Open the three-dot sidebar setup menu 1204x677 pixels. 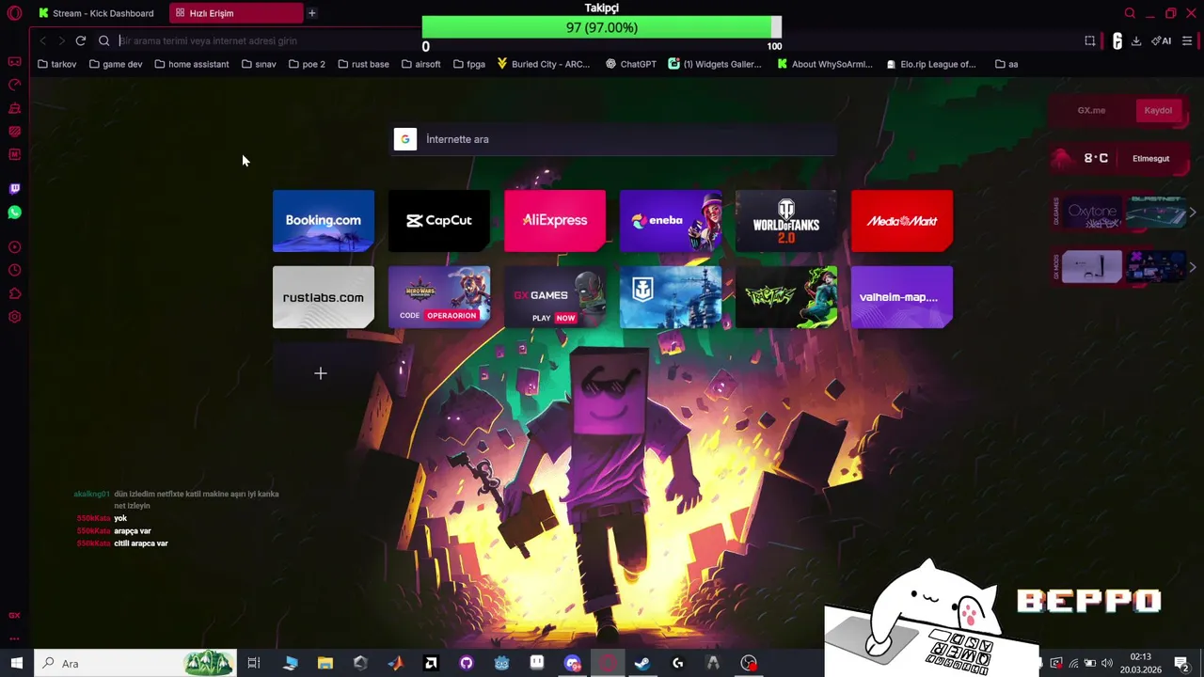[x=14, y=638]
